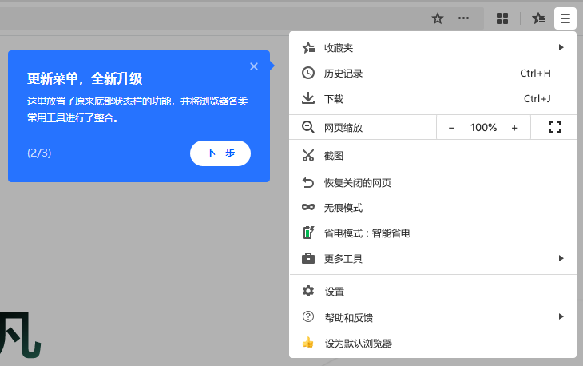Click the star icon beside 收藏夹
The height and width of the screenshot is (366, 583).
point(308,48)
